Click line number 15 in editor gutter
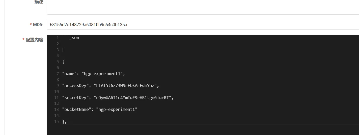Image resolution: width=359 pixels, height=135 pixels. (x=57, y=122)
